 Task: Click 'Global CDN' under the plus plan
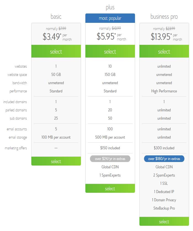coord(110,167)
